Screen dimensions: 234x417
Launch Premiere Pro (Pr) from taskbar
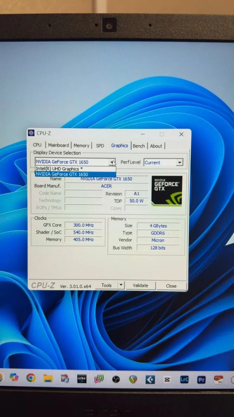(x=201, y=380)
